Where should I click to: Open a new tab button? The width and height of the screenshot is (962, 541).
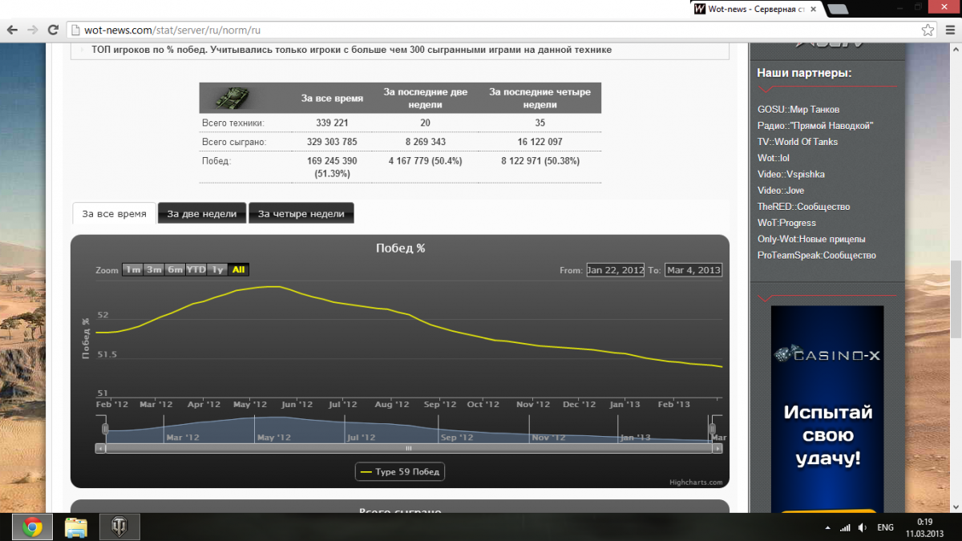click(x=839, y=10)
